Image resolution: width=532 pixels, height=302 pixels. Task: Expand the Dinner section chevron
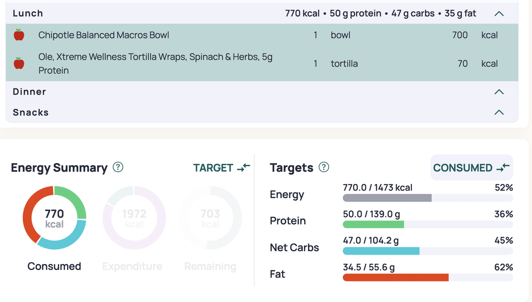point(499,92)
